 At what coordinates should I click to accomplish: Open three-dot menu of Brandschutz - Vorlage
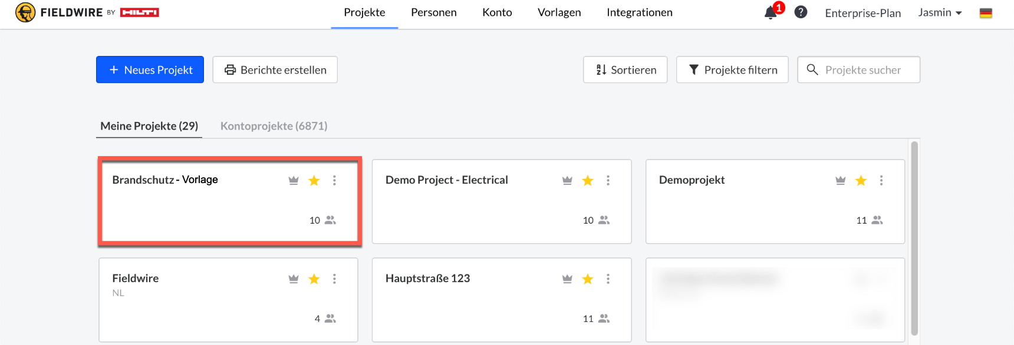[x=334, y=180]
